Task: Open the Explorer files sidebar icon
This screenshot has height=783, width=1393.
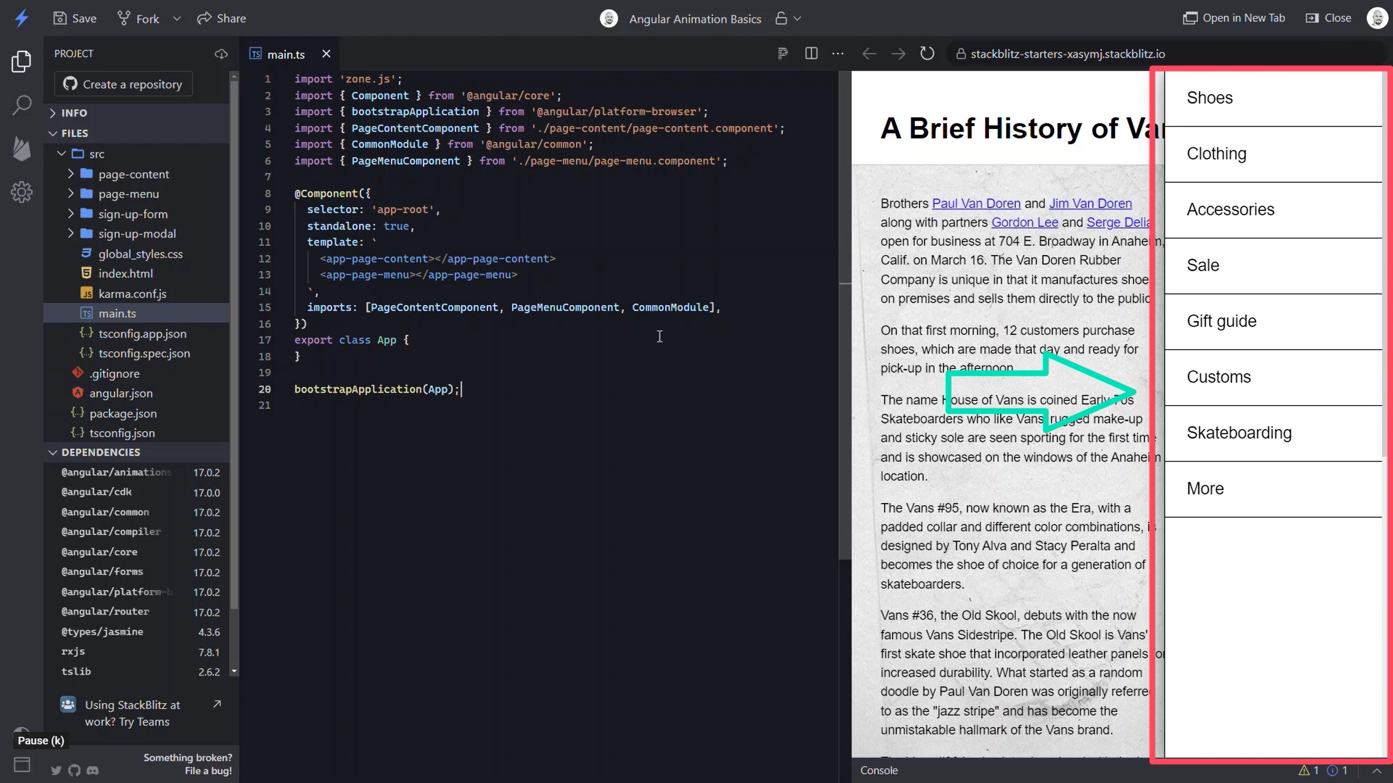Action: click(22, 61)
